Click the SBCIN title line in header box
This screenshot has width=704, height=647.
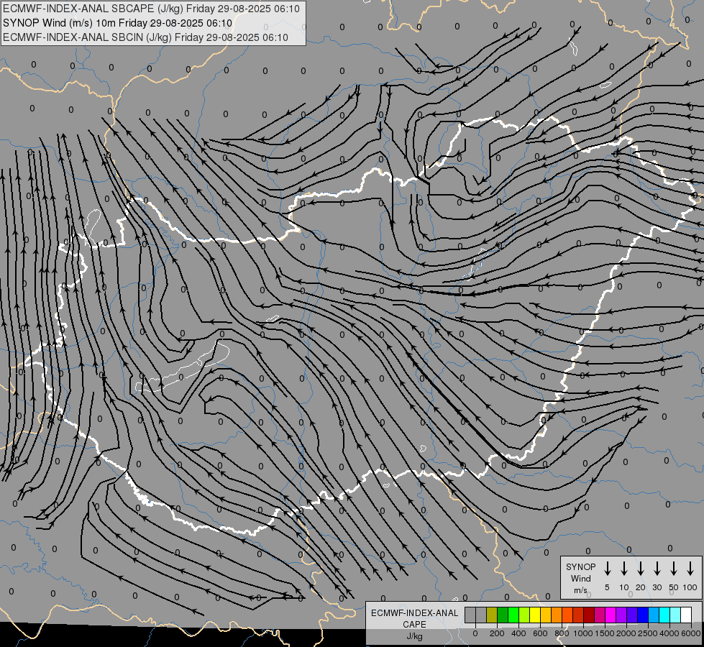click(x=145, y=37)
